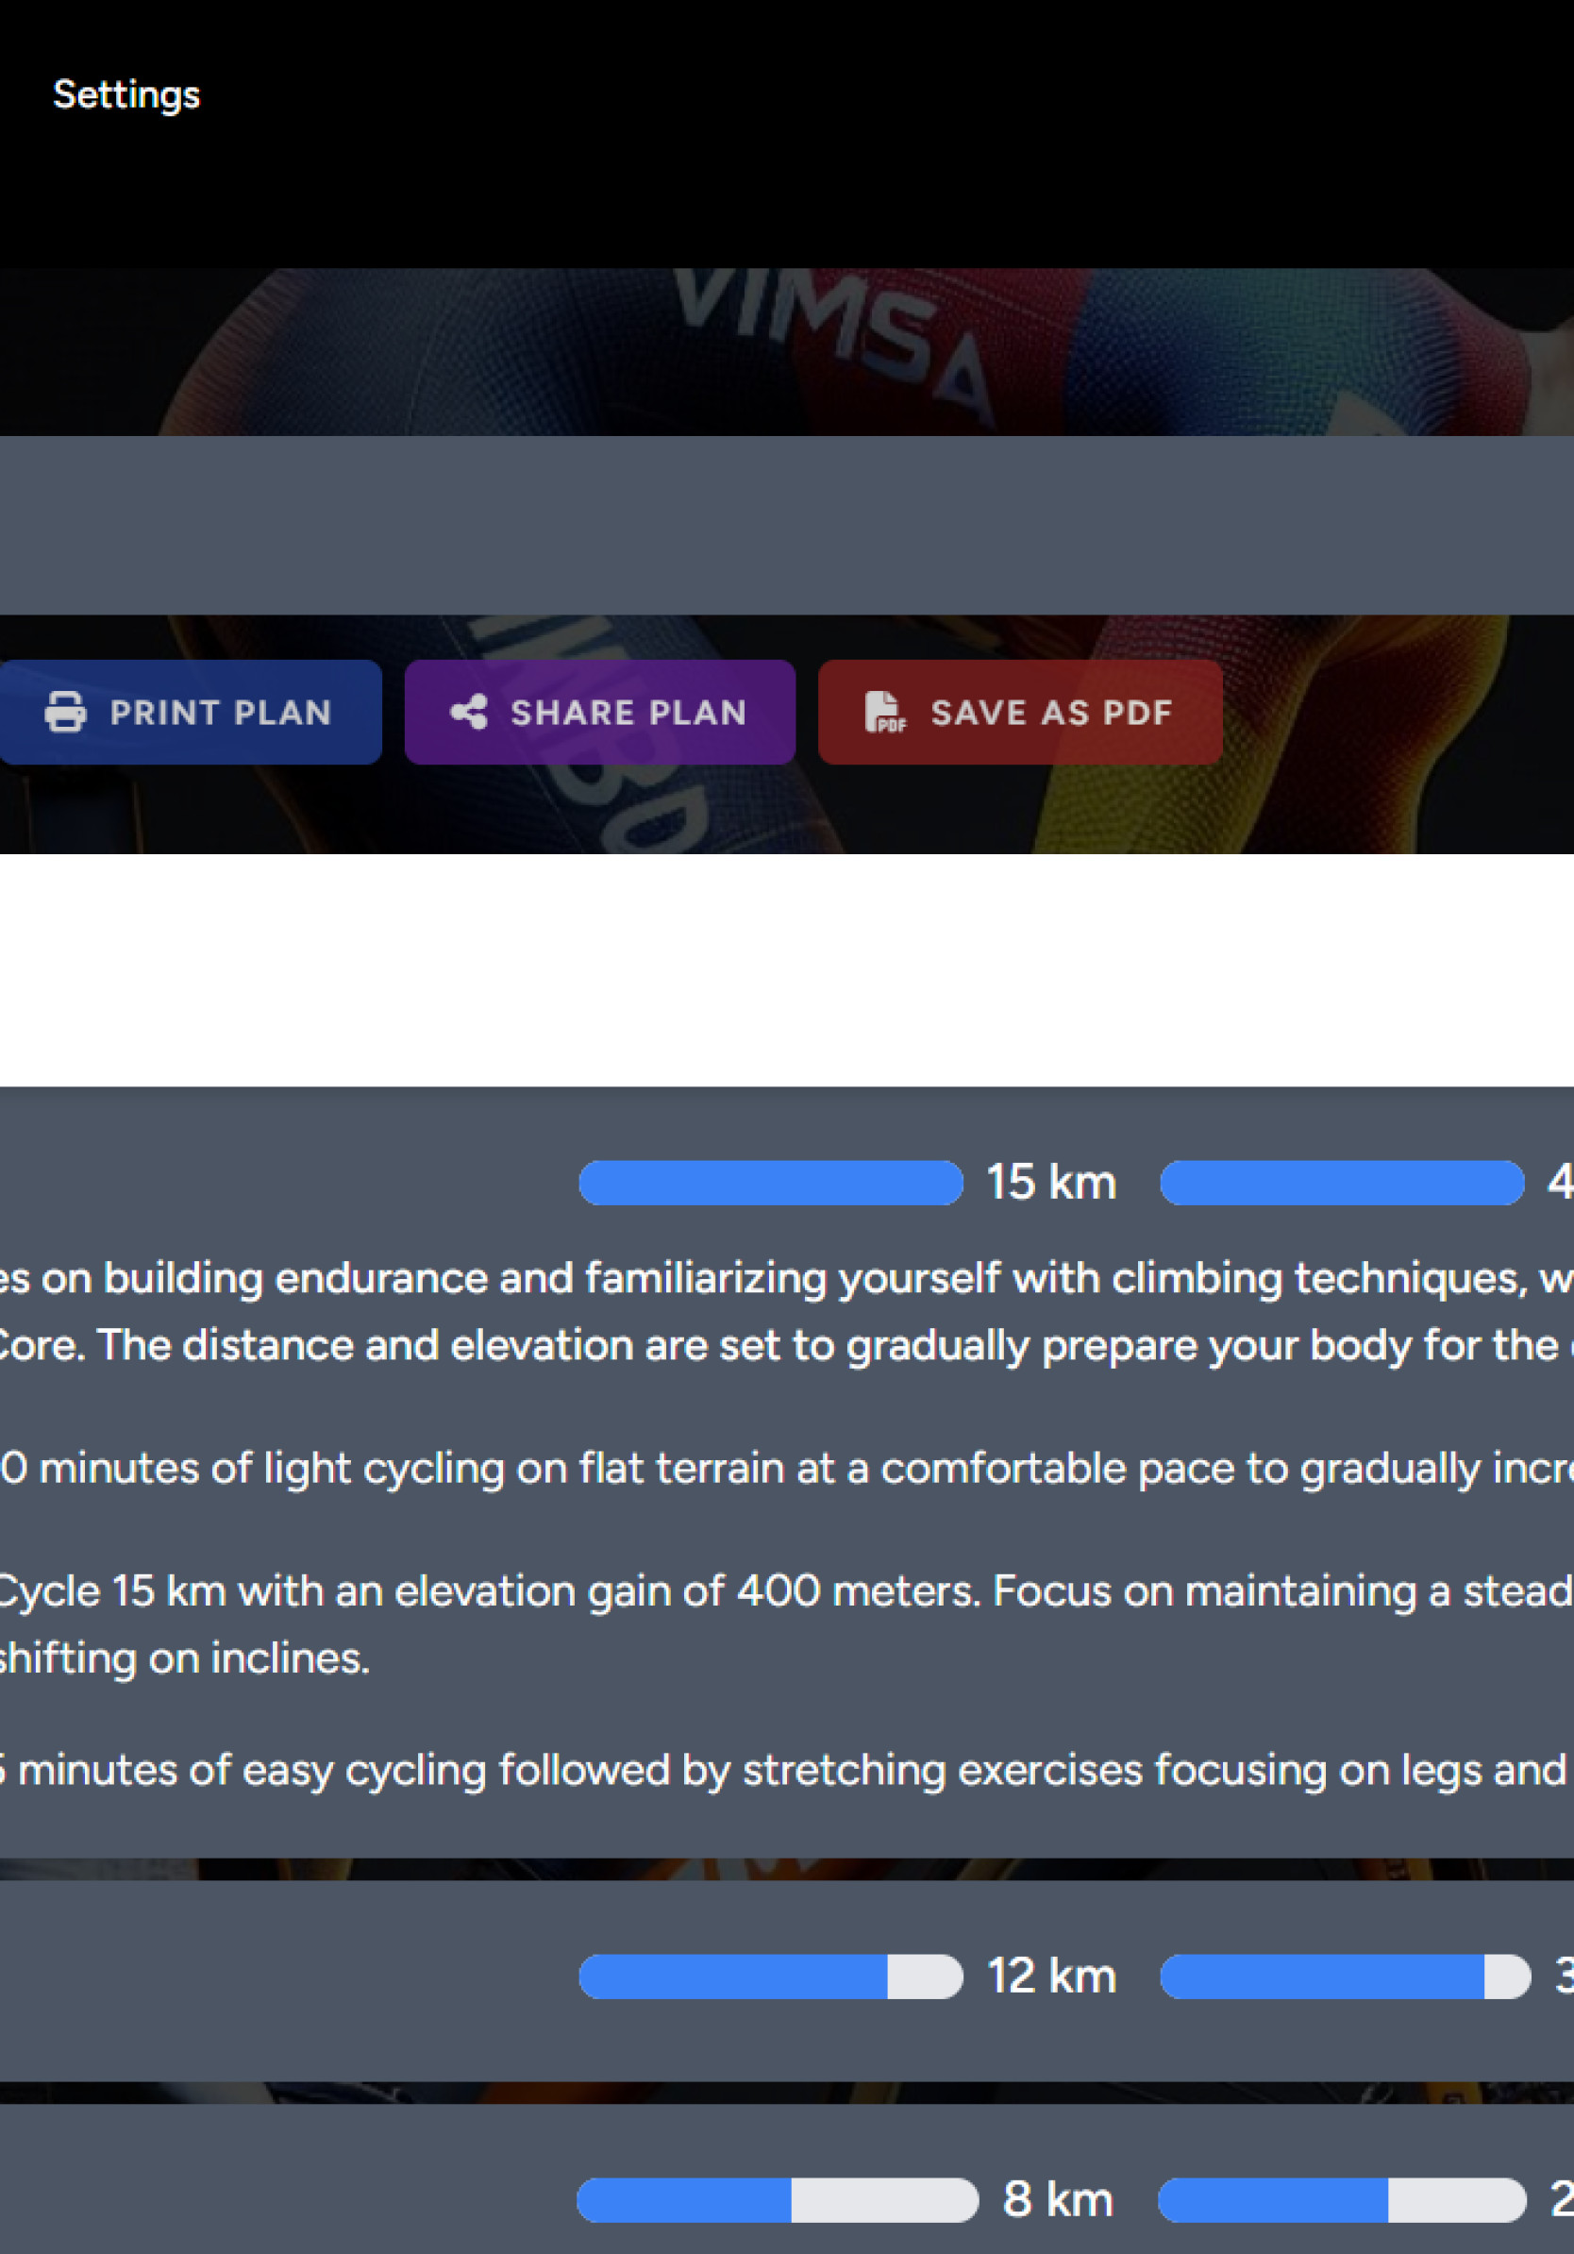Click the 15 km distance progress bar
1574x2254 pixels.
coord(770,1182)
